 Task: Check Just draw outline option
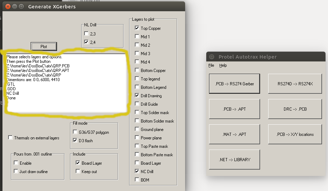[16, 171]
